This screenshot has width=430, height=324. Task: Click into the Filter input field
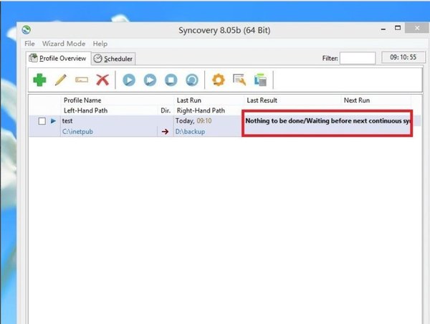click(x=358, y=58)
